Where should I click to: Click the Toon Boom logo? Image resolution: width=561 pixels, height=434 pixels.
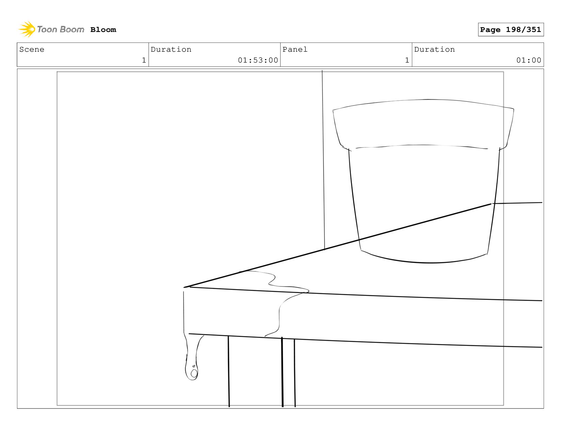[51, 30]
